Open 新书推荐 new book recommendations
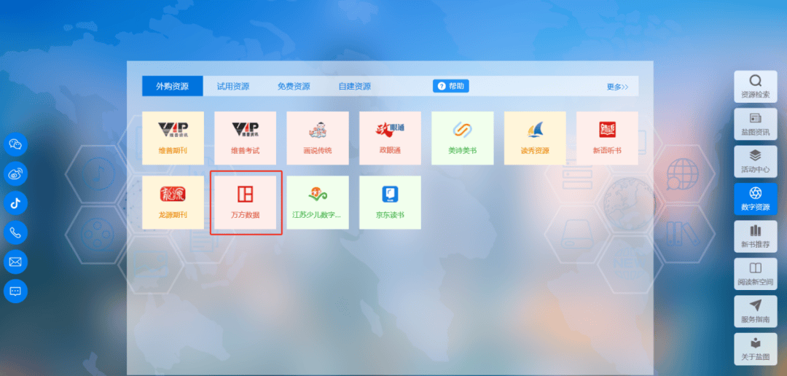This screenshot has height=376, width=787. tap(756, 236)
